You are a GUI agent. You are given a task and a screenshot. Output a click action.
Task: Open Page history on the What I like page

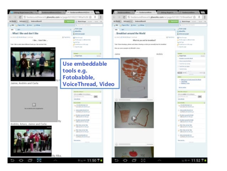[x=66, y=37]
